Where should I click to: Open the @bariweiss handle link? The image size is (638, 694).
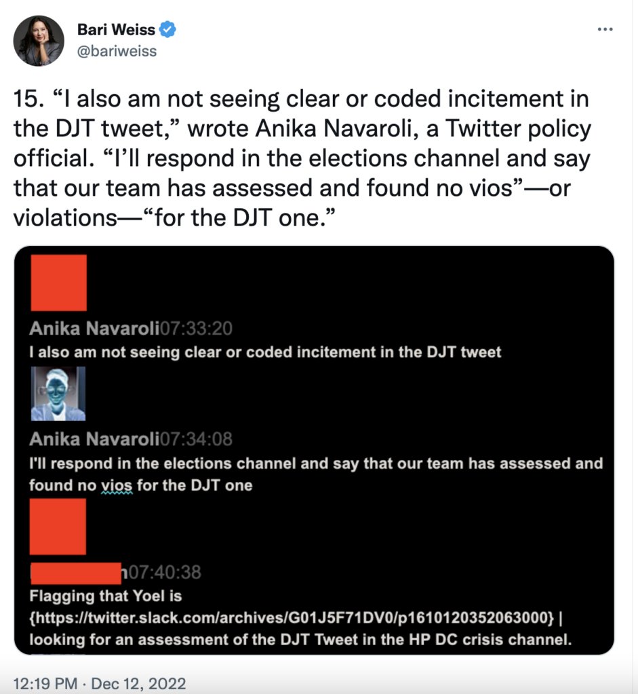tap(117, 51)
